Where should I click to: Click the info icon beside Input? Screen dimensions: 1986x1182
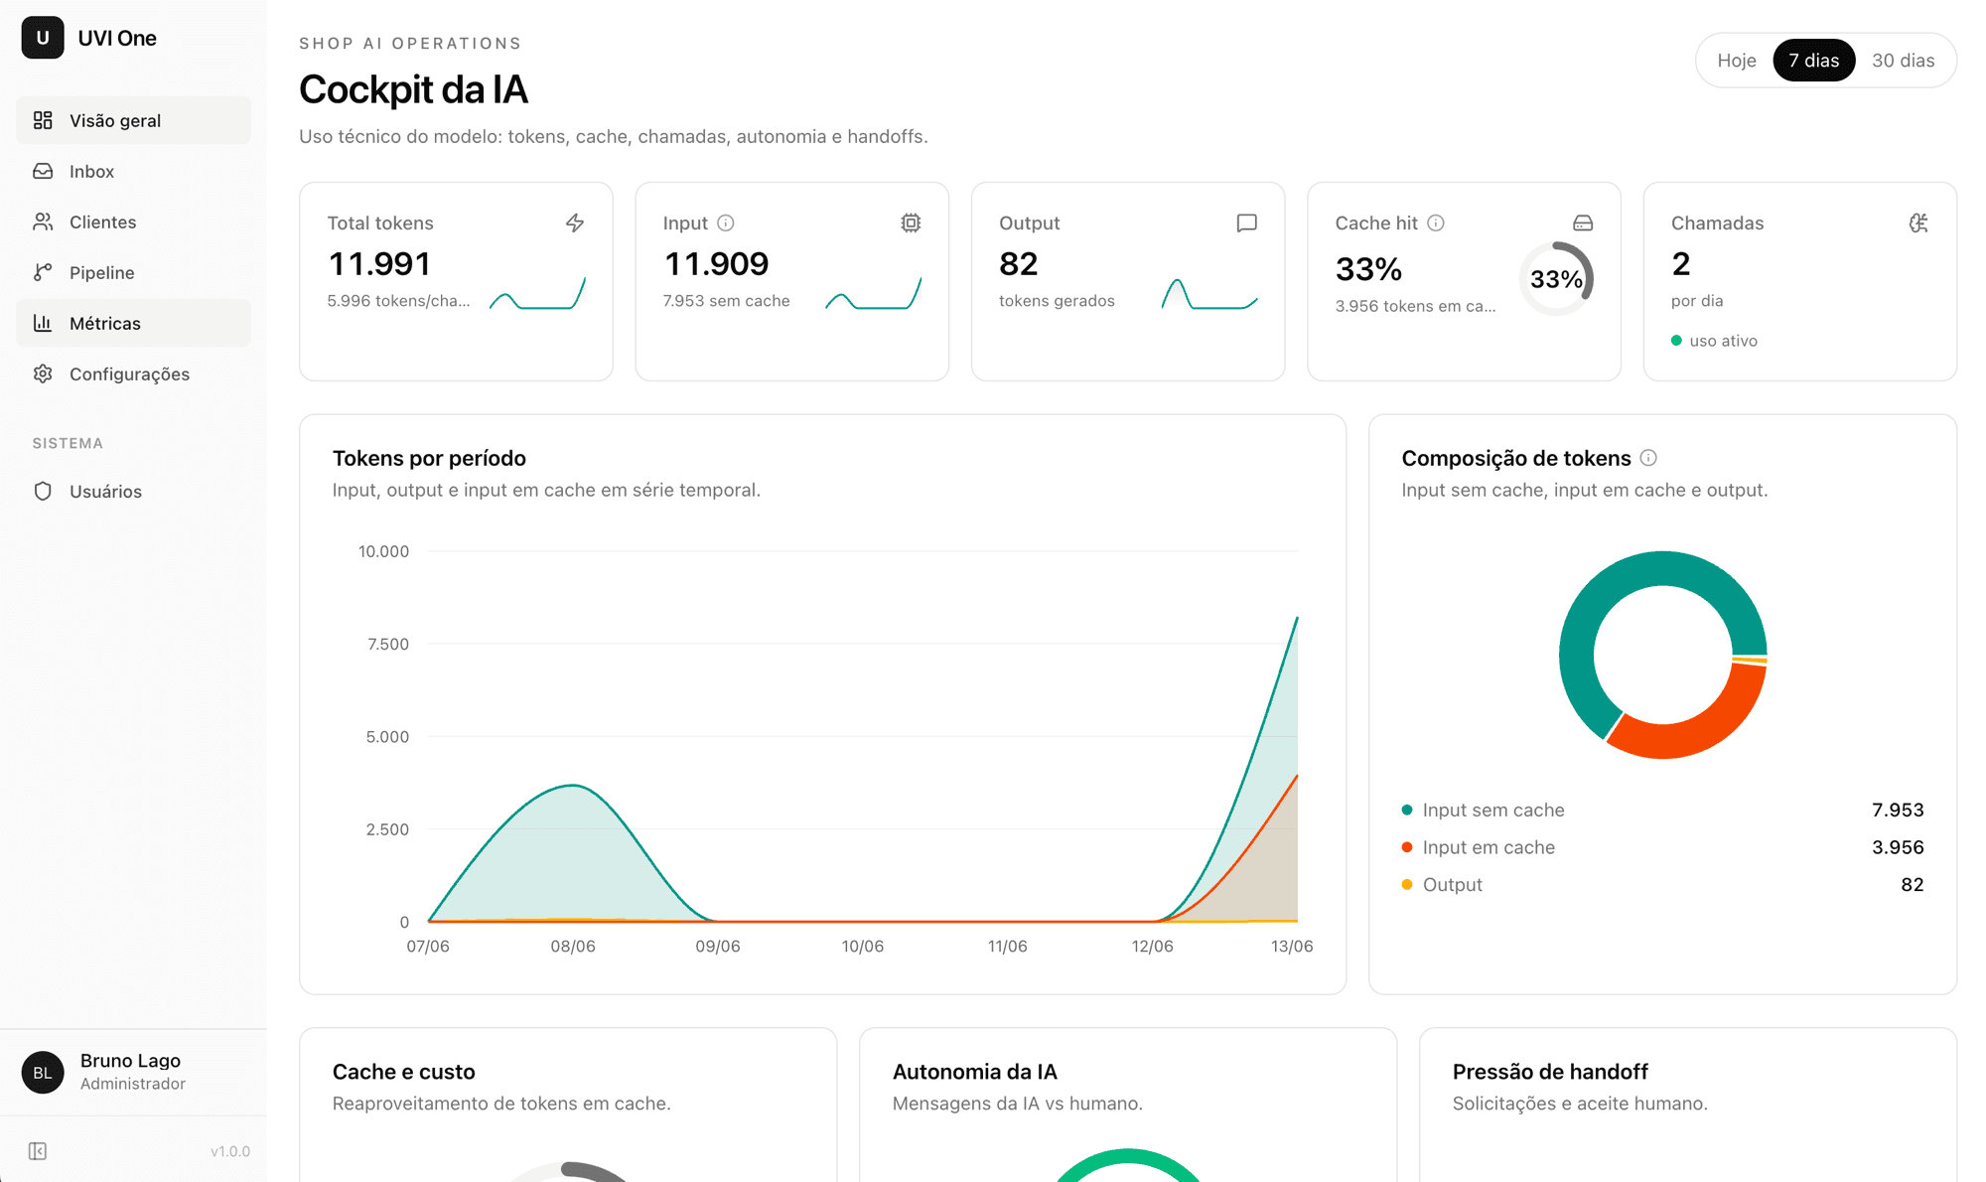coord(726,222)
